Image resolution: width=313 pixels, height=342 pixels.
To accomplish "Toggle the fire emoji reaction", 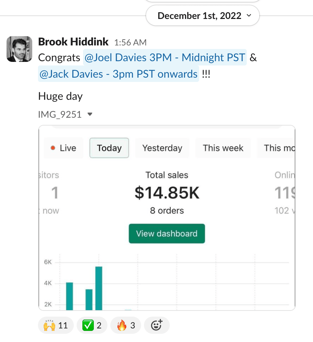I will point(126,326).
